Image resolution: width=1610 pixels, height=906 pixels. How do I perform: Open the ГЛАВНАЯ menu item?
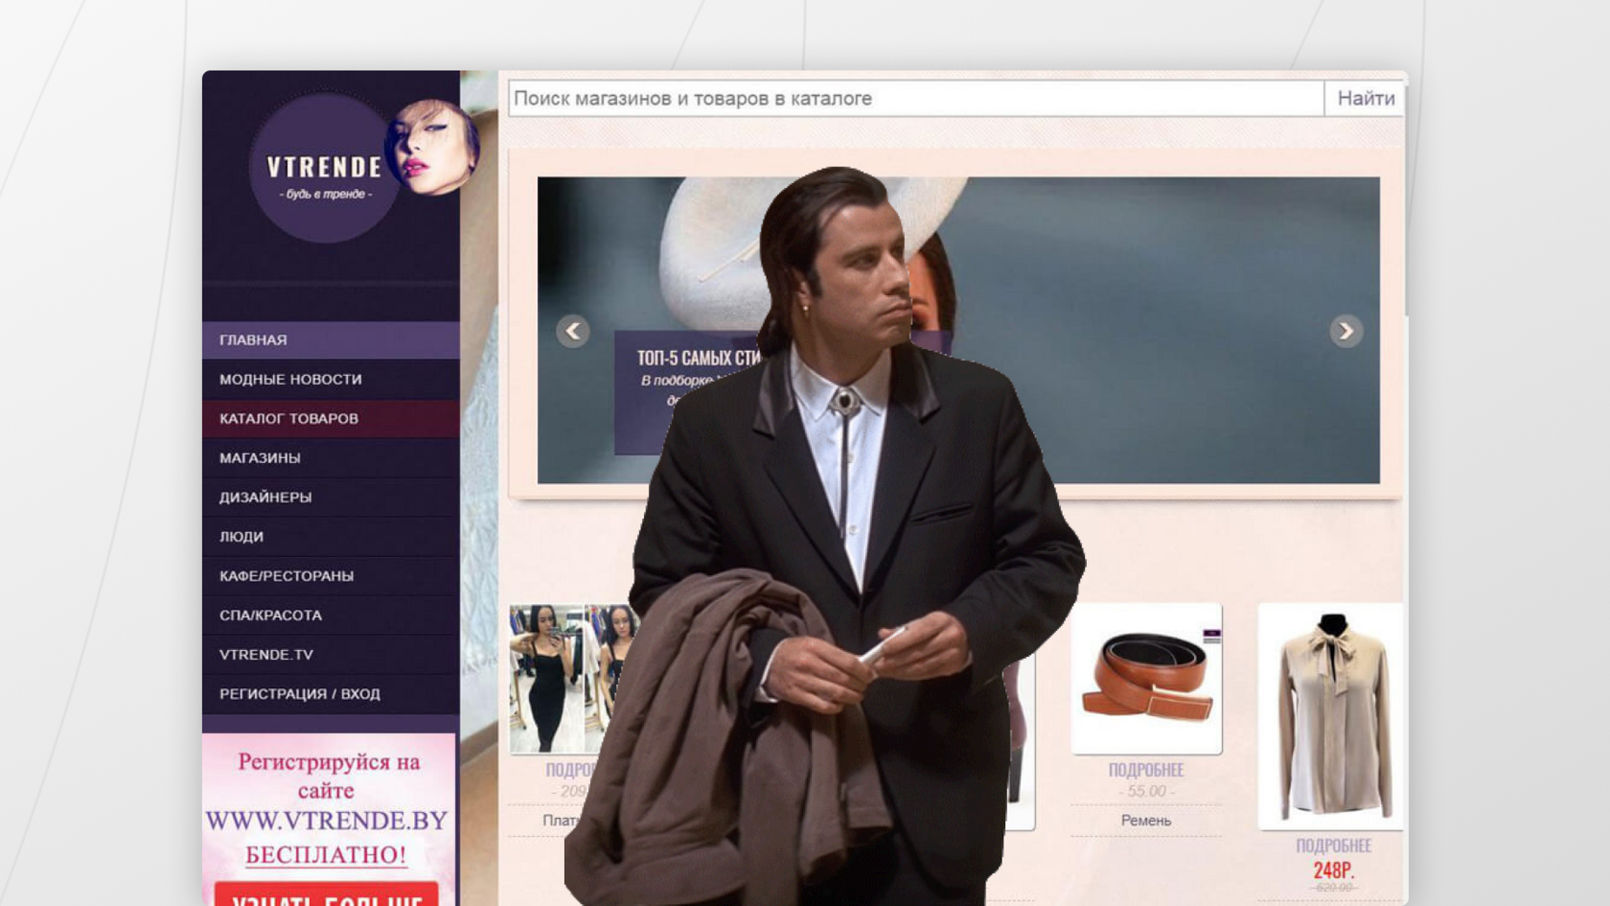coord(331,340)
